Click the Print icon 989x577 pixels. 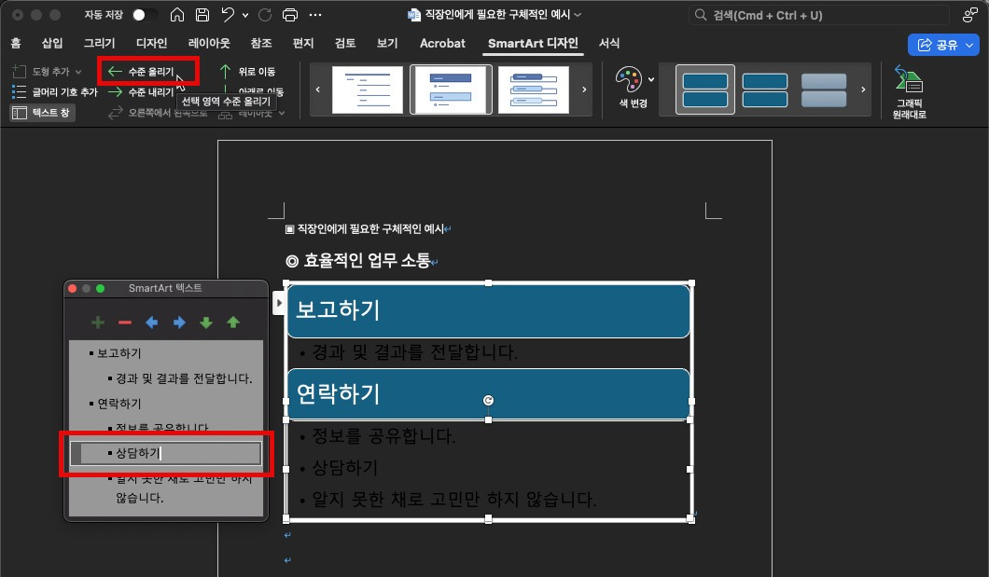290,15
